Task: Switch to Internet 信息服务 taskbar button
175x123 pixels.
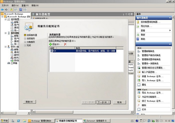Action: 96,121
